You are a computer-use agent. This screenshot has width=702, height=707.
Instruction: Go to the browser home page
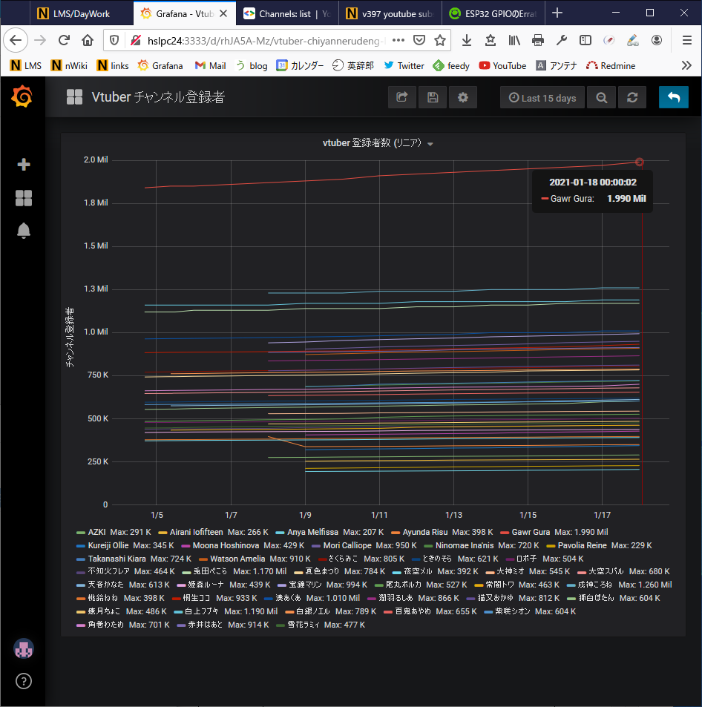click(88, 41)
